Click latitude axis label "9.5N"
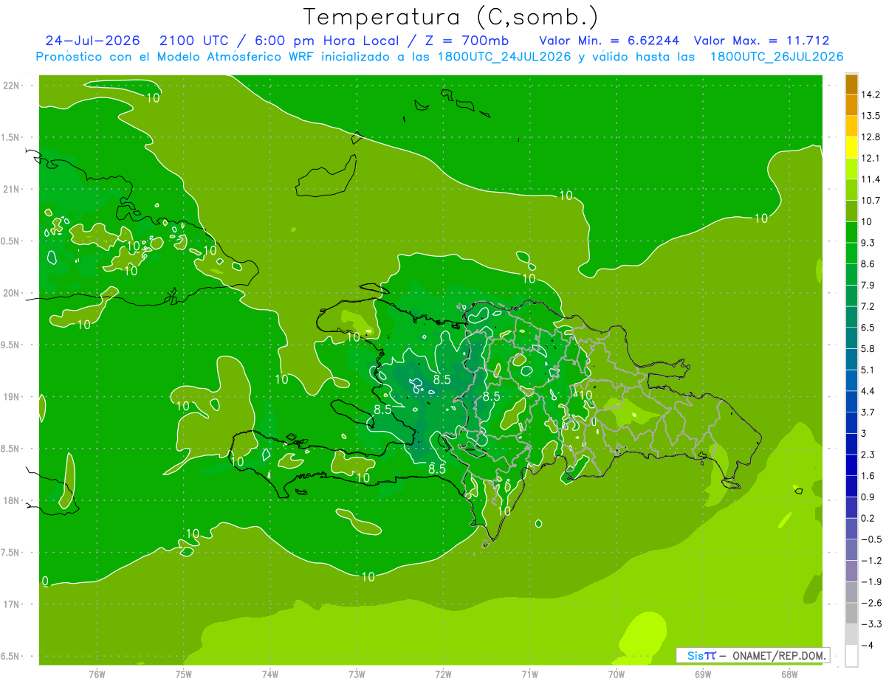886x684 pixels. coord(12,345)
